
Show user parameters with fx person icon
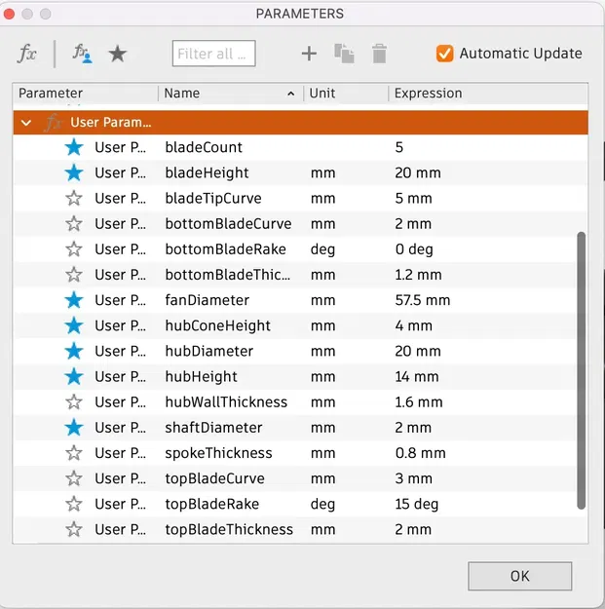pyautogui.click(x=83, y=54)
